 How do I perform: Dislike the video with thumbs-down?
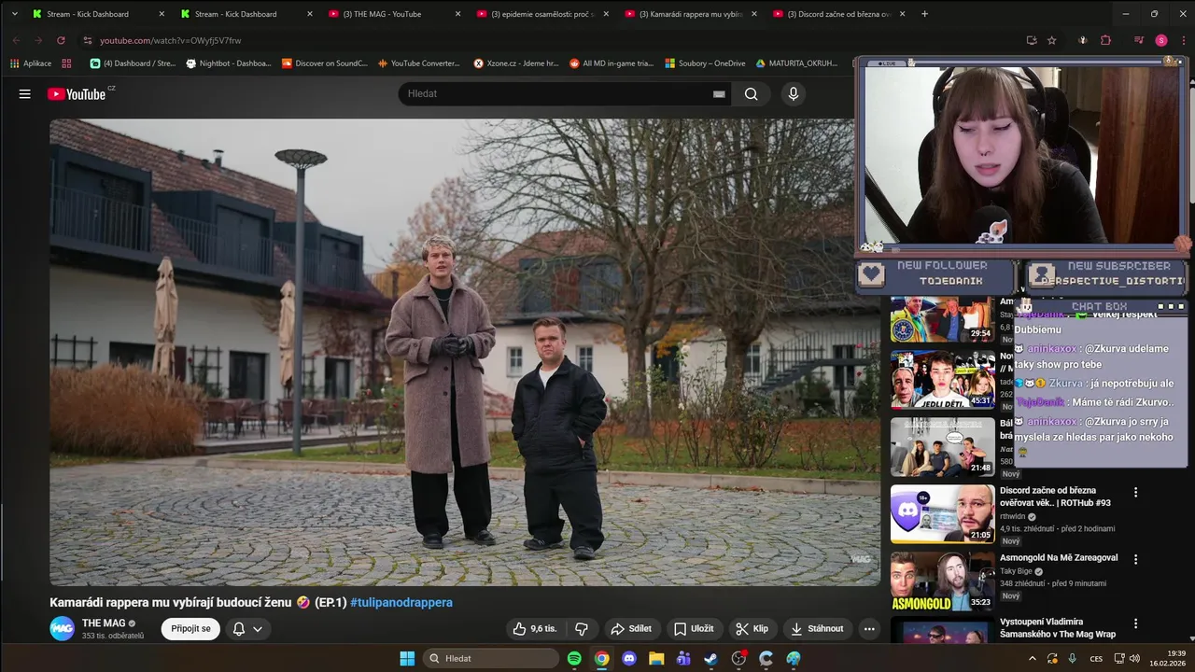tap(582, 629)
